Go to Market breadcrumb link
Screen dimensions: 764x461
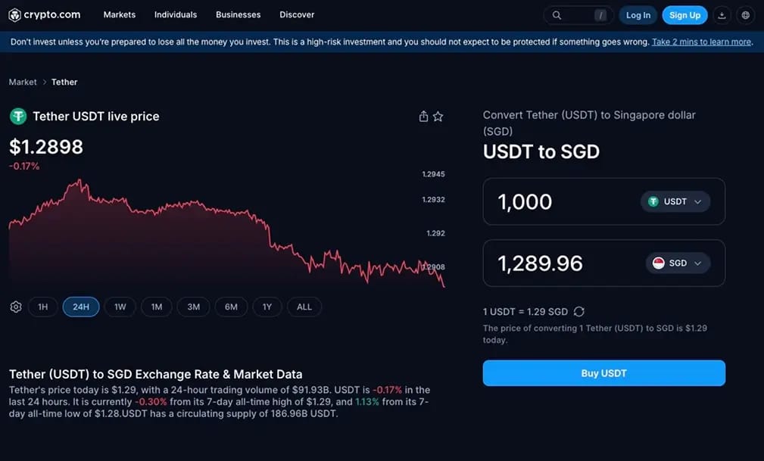click(x=23, y=82)
